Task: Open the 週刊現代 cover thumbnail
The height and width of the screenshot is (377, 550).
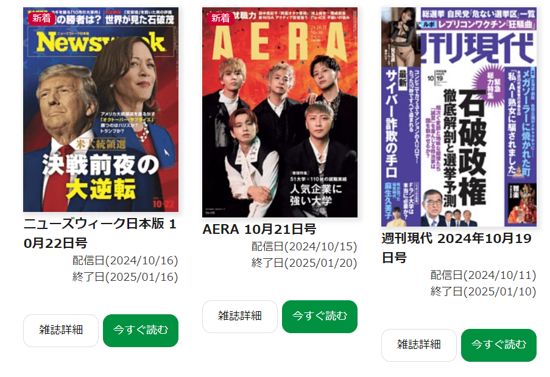Action: tap(459, 117)
